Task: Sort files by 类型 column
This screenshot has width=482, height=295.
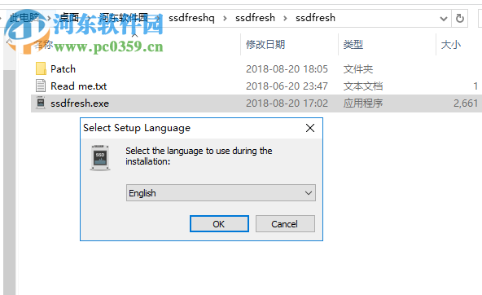Action: point(353,45)
